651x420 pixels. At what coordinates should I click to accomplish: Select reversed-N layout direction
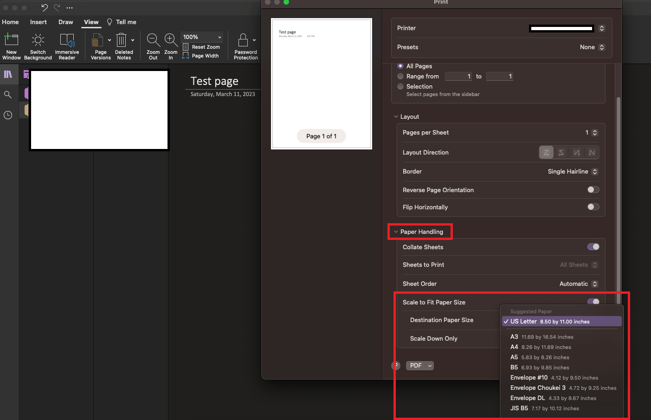coord(577,152)
